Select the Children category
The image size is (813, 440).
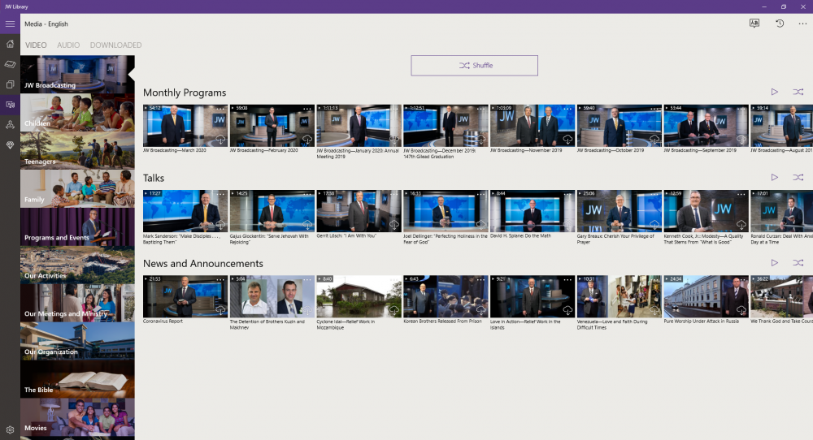pyautogui.click(x=77, y=114)
